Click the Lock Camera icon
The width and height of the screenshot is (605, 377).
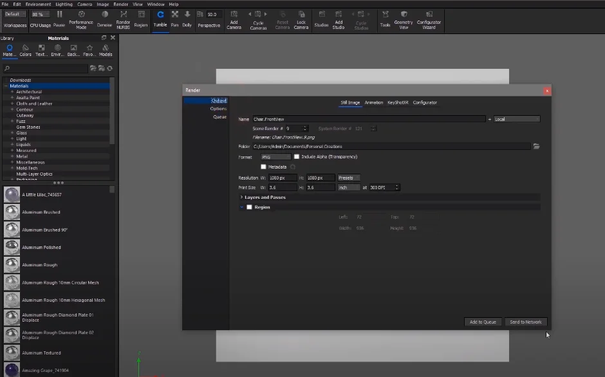301,14
